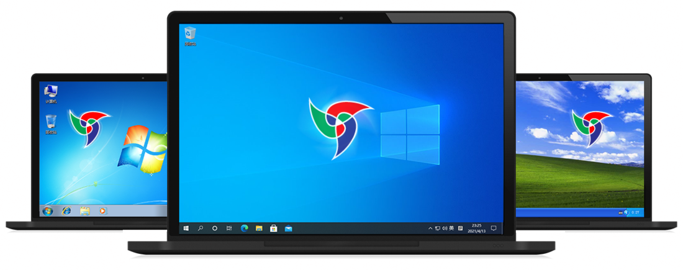Open Windows Explorer folder on Windows 7 taskbar
The height and width of the screenshot is (270, 683).
coord(85,211)
